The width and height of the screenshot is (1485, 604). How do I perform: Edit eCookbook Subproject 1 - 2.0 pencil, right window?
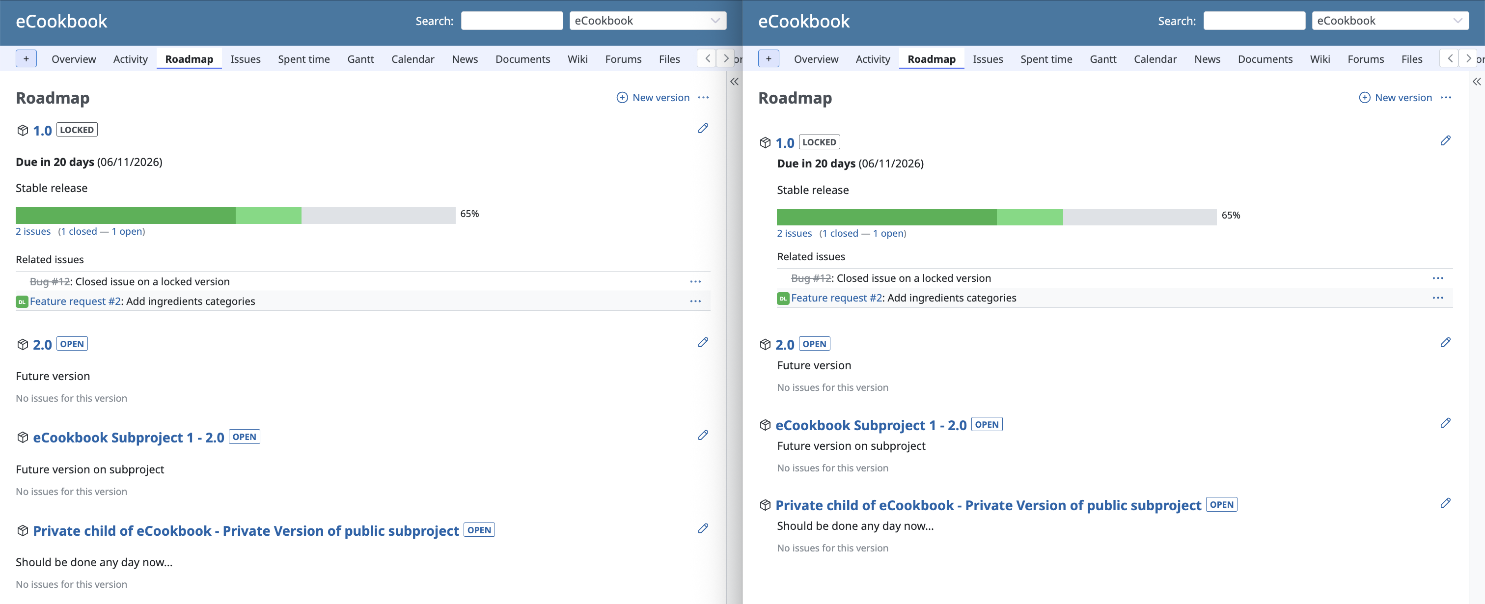pos(1445,424)
